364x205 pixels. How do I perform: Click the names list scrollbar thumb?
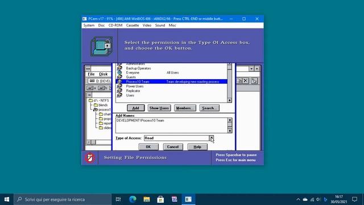229,67
